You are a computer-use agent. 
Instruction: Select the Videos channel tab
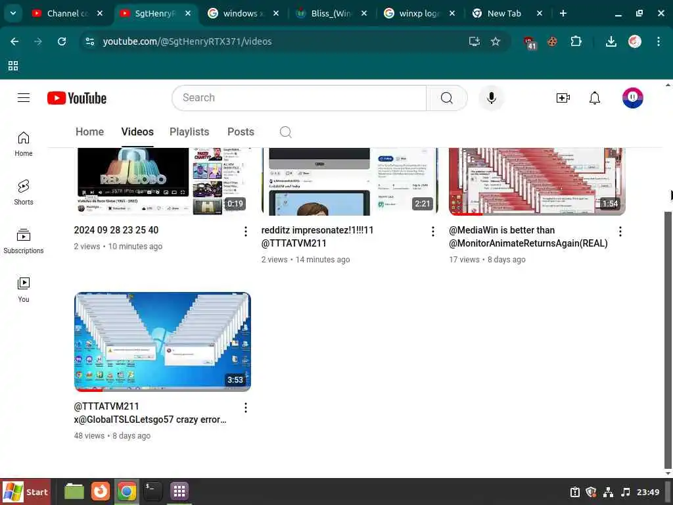(x=137, y=132)
